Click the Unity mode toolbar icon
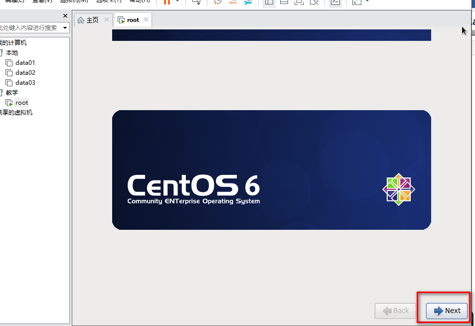475x326 pixels. click(x=314, y=2)
